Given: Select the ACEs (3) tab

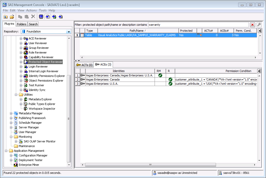Looking at the screenshot, I should click(103, 64).
